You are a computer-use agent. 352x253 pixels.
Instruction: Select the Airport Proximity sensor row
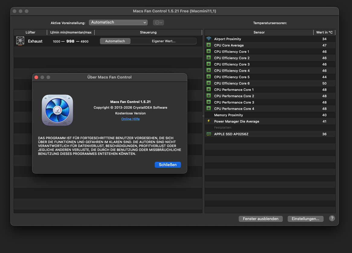tap(270, 39)
